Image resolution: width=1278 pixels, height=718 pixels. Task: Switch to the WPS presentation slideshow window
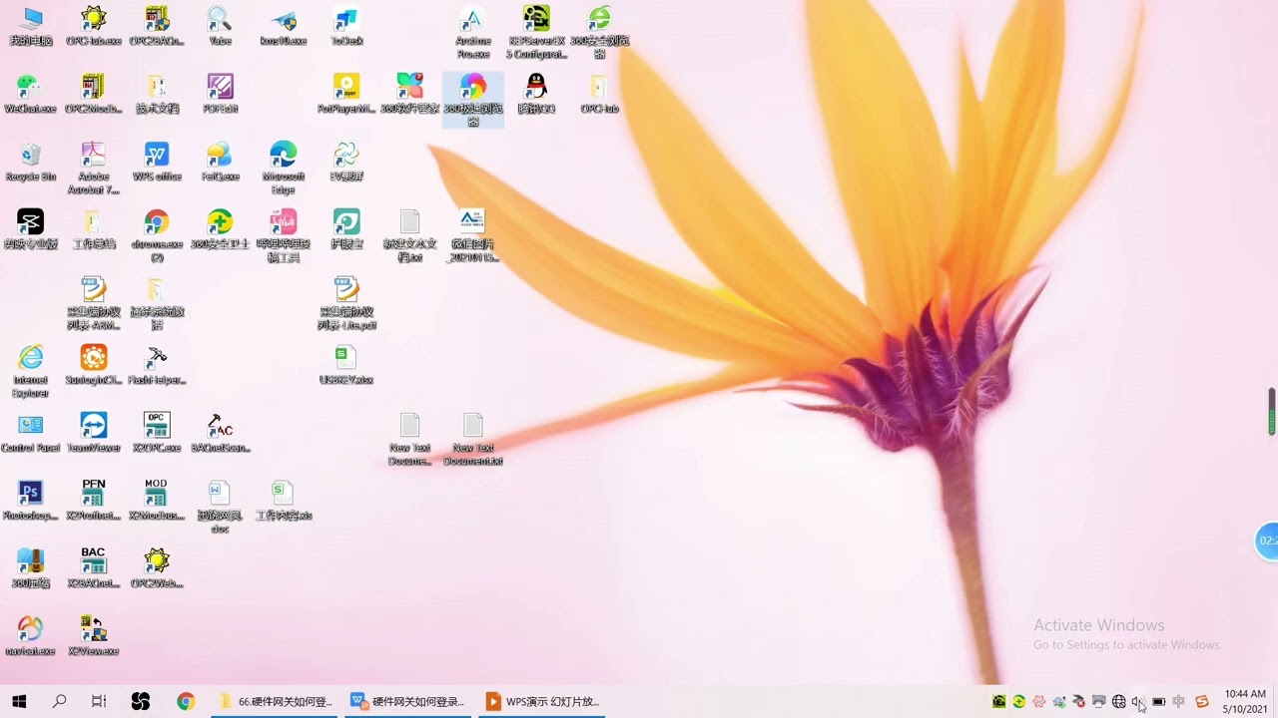pyautogui.click(x=542, y=701)
